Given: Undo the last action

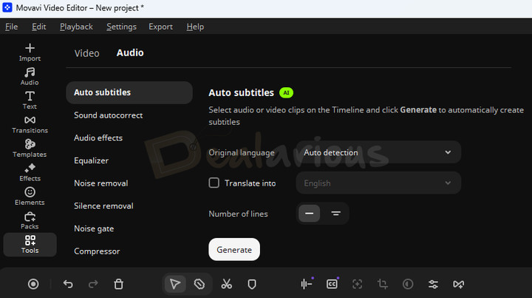Looking at the screenshot, I should 68,284.
